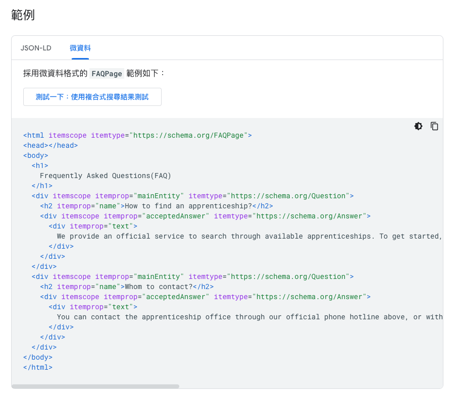This screenshot has height=400, width=455.
Task: Click the opening <h1> tag
Action: tap(40, 165)
